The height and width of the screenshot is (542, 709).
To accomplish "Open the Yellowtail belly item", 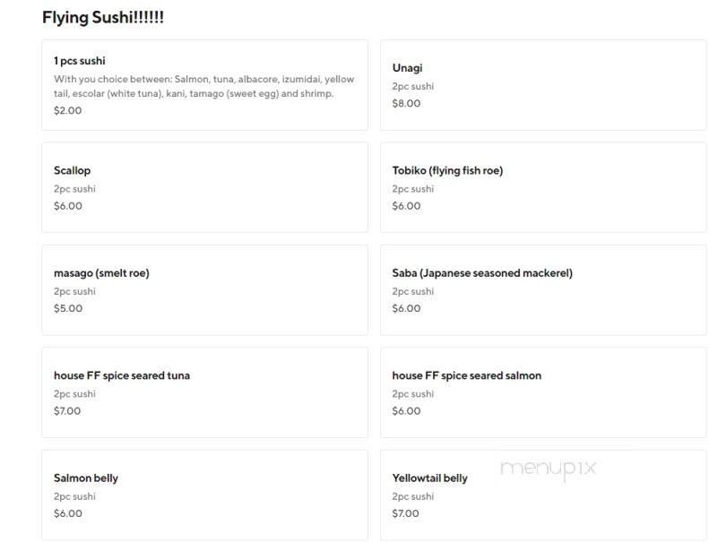I will click(429, 478).
